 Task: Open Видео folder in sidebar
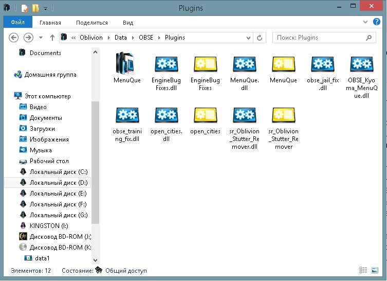38,107
